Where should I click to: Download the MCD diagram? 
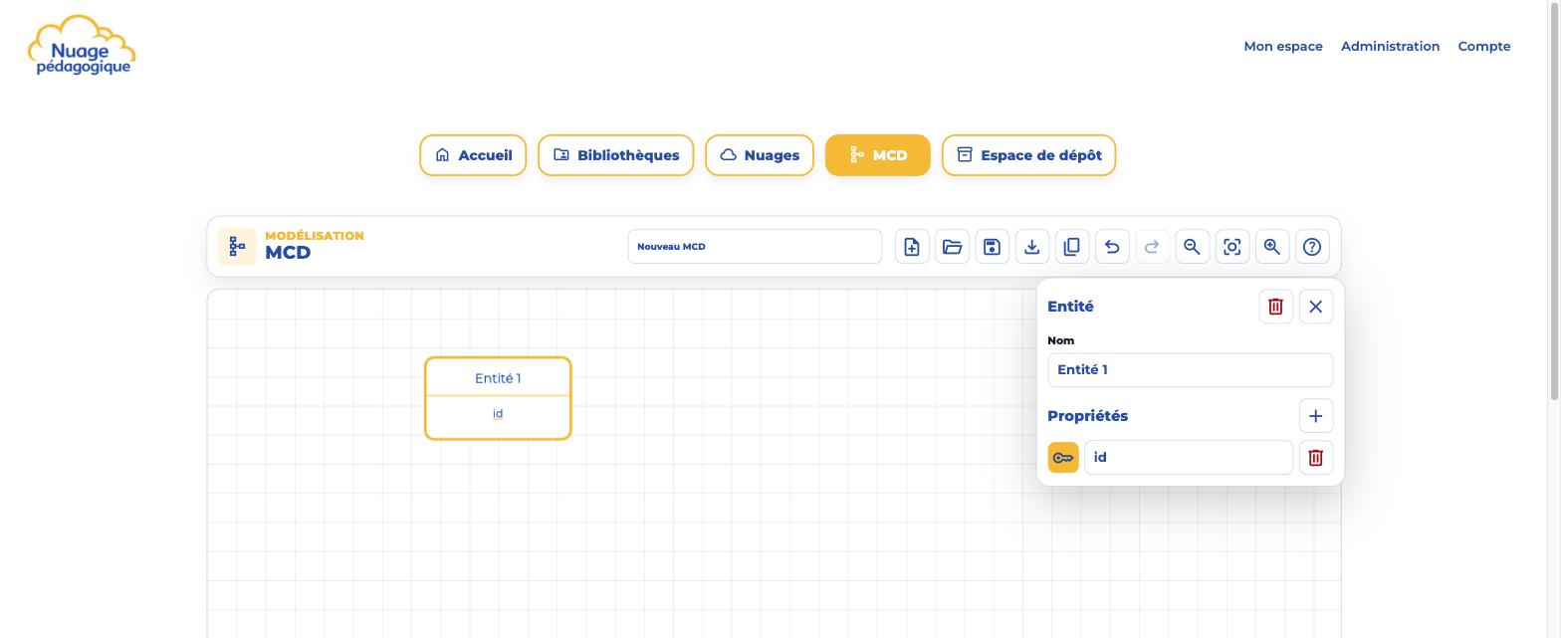tap(1032, 247)
